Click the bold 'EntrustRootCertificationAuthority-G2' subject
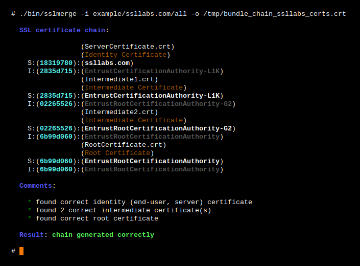This screenshot has height=266, width=360. pos(158,128)
